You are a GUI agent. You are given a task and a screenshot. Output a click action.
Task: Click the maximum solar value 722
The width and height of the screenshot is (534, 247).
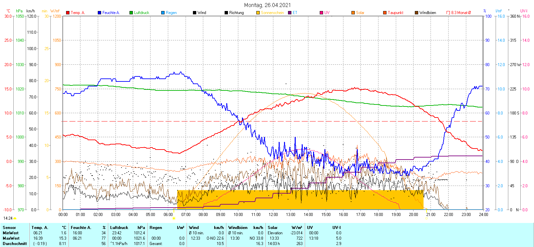(299, 238)
